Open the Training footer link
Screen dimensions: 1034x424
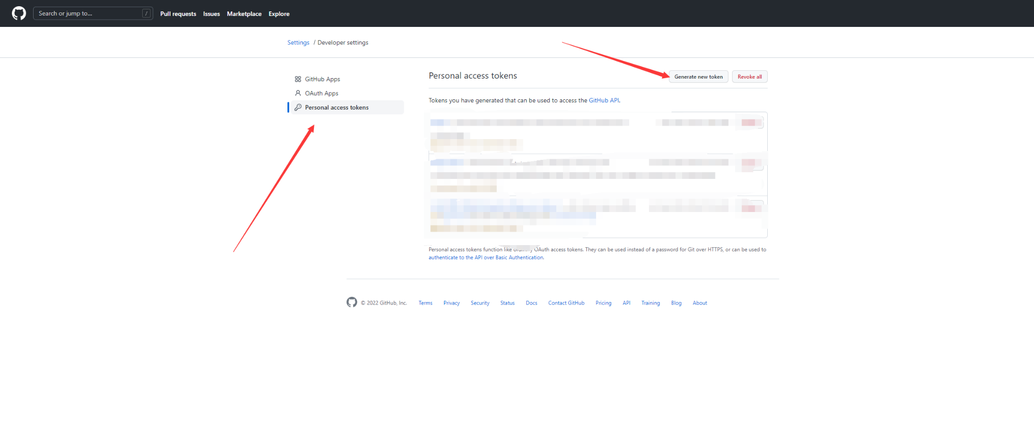tap(650, 303)
